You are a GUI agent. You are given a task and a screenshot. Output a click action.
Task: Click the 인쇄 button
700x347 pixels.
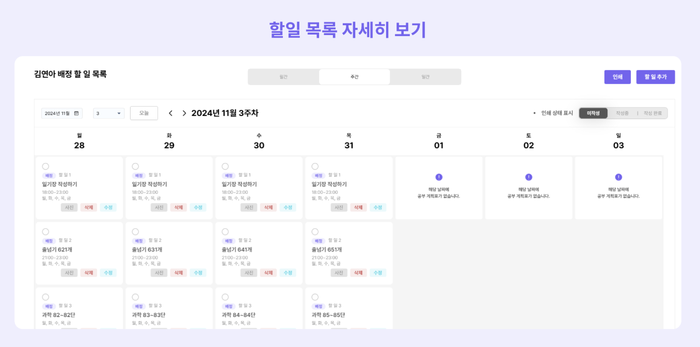(617, 77)
